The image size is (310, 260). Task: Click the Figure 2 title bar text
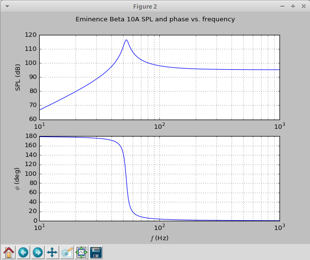tap(145, 7)
